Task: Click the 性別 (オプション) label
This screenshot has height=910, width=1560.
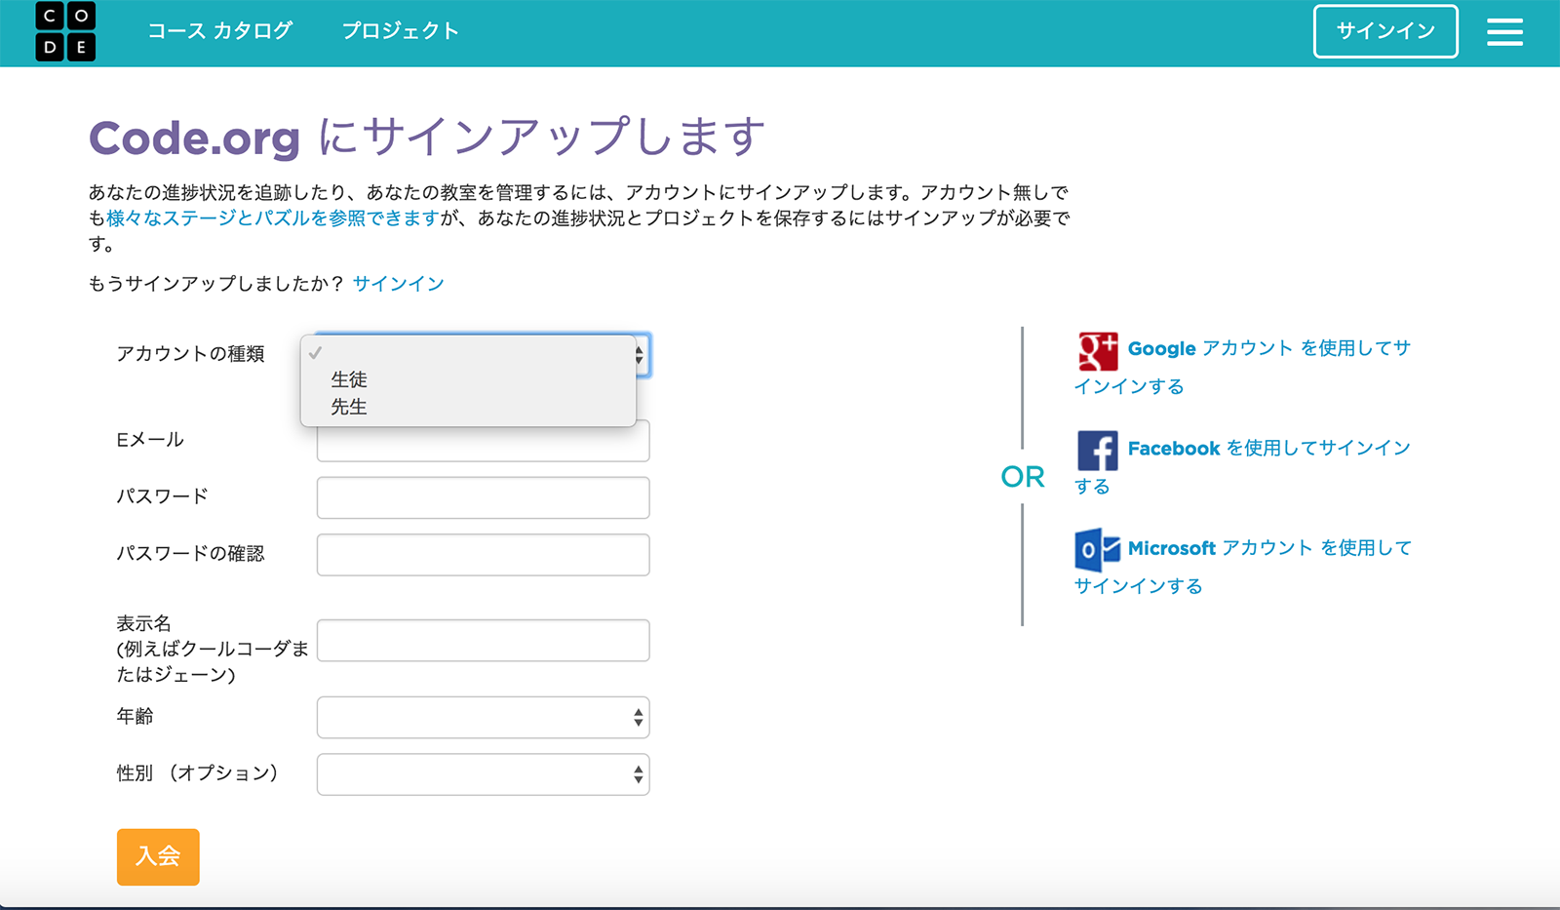Action: click(198, 773)
